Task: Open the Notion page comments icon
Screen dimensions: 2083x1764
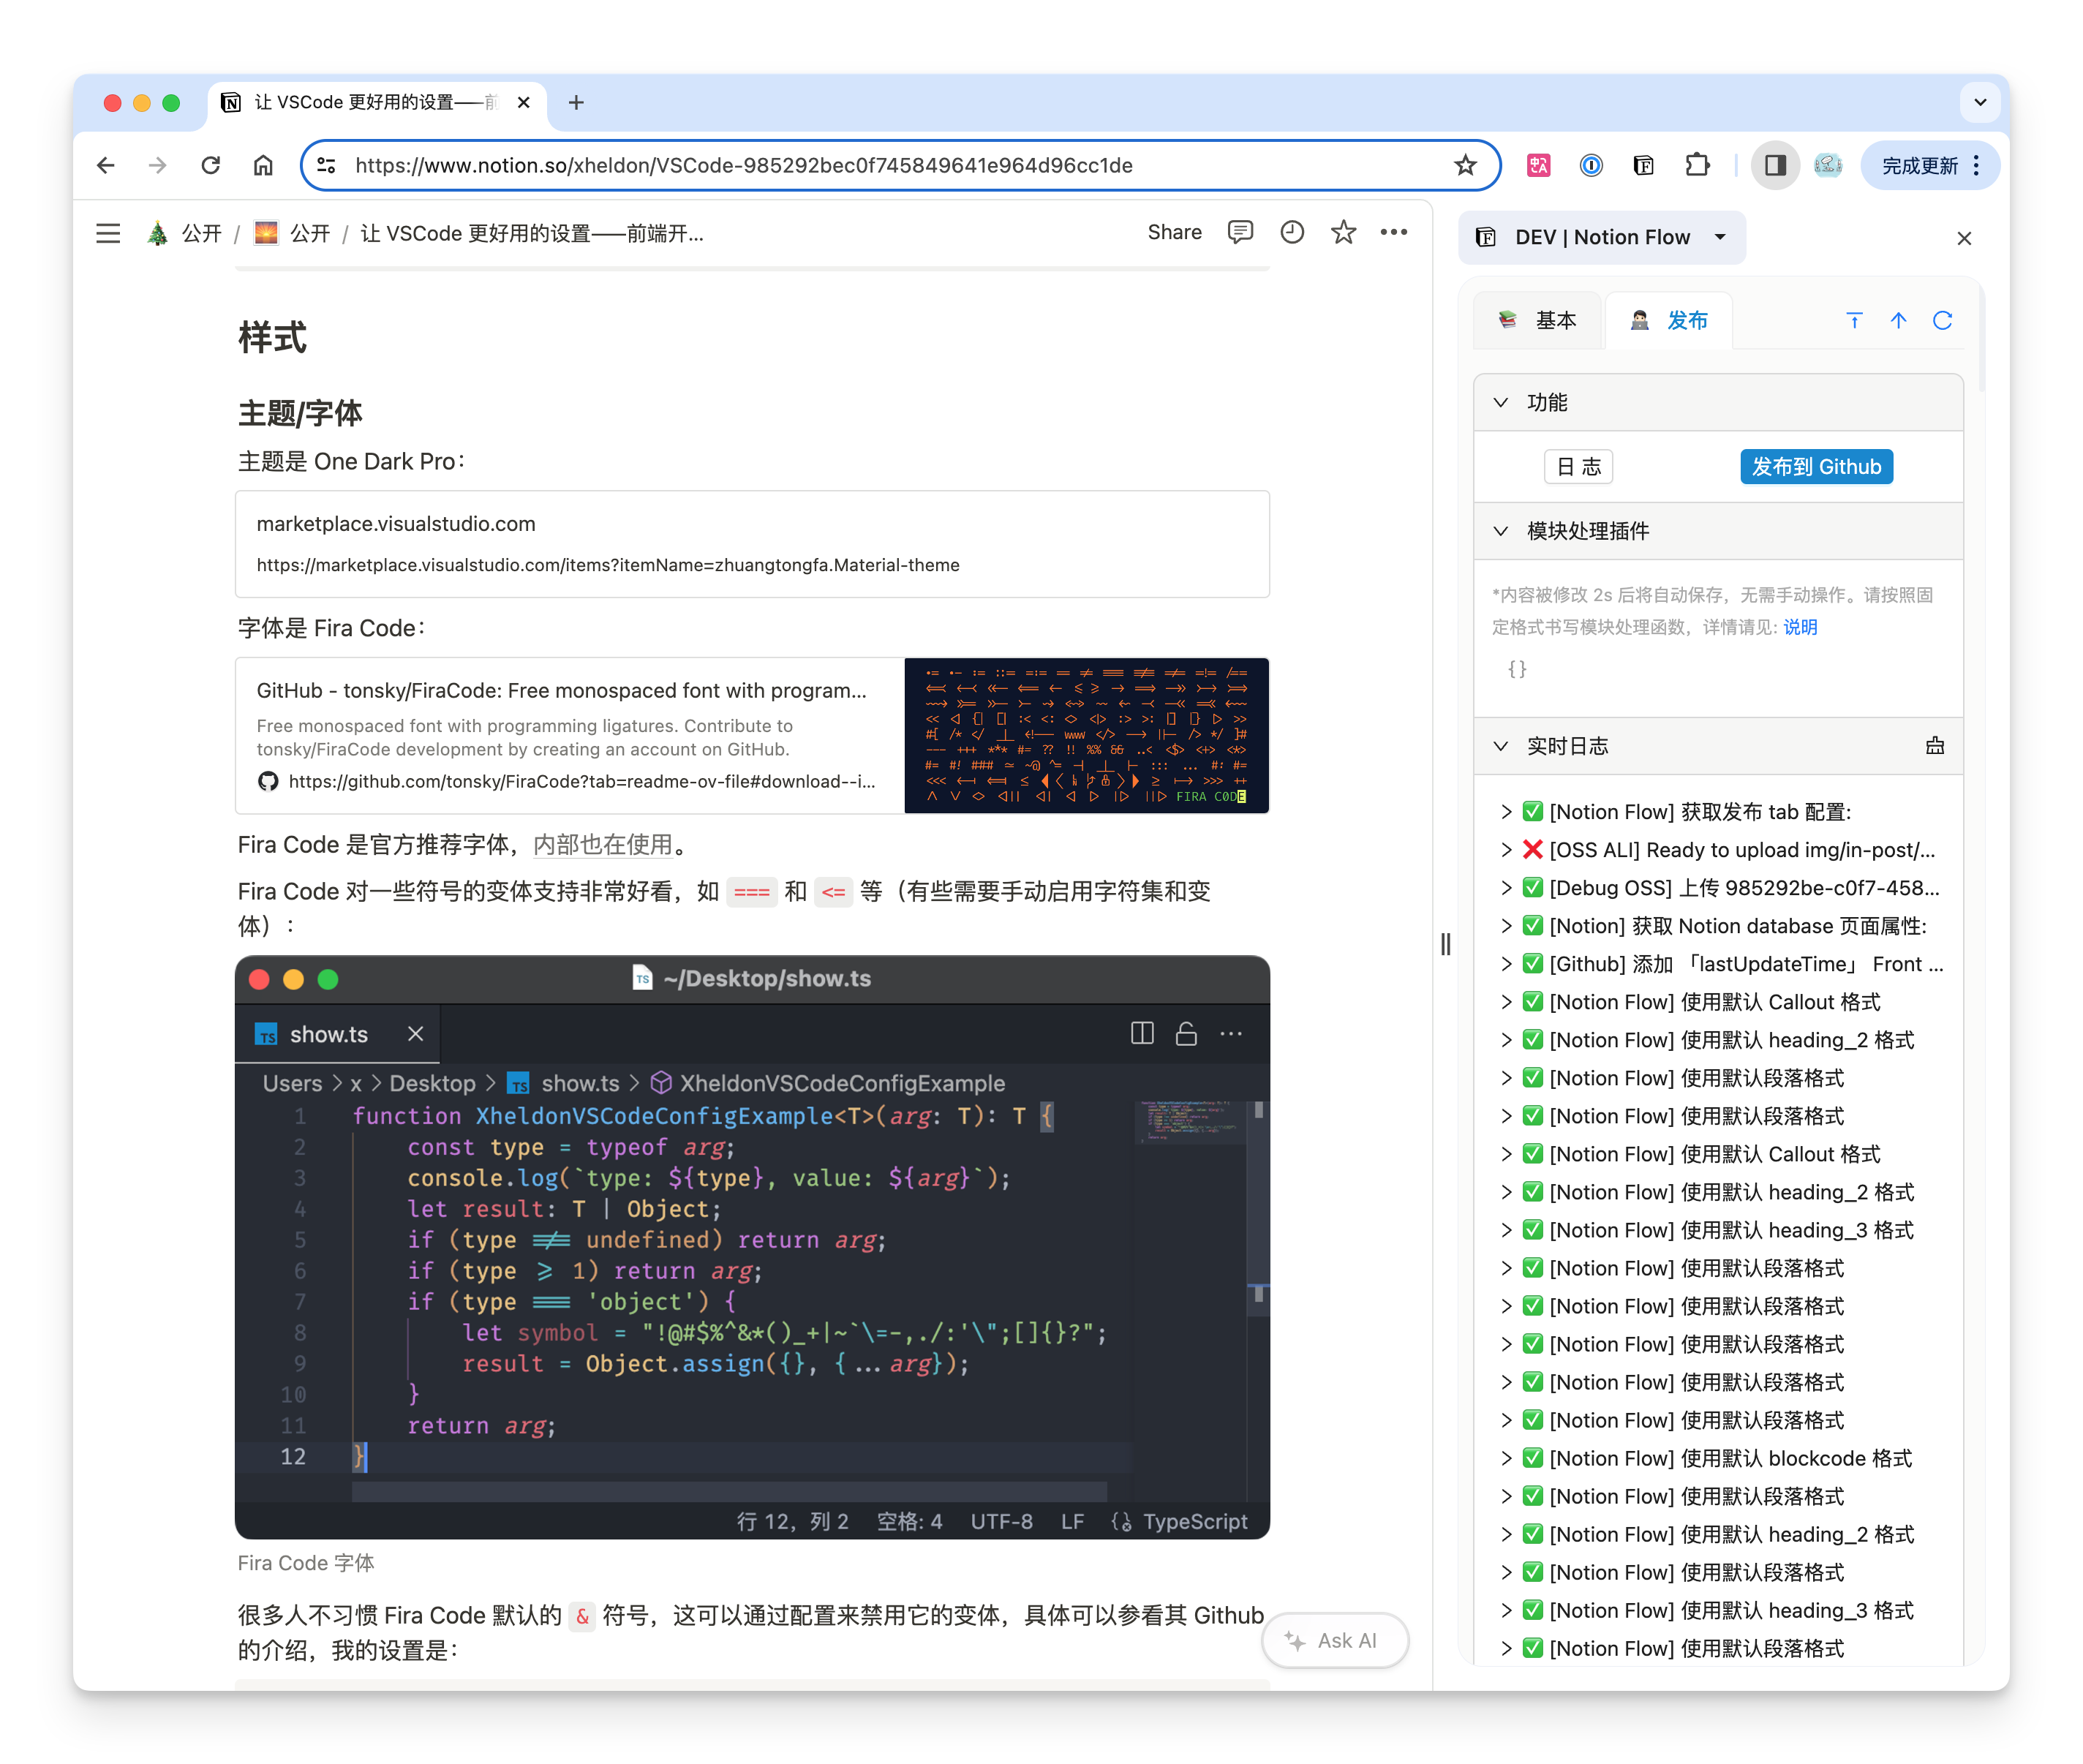Action: (x=1240, y=232)
